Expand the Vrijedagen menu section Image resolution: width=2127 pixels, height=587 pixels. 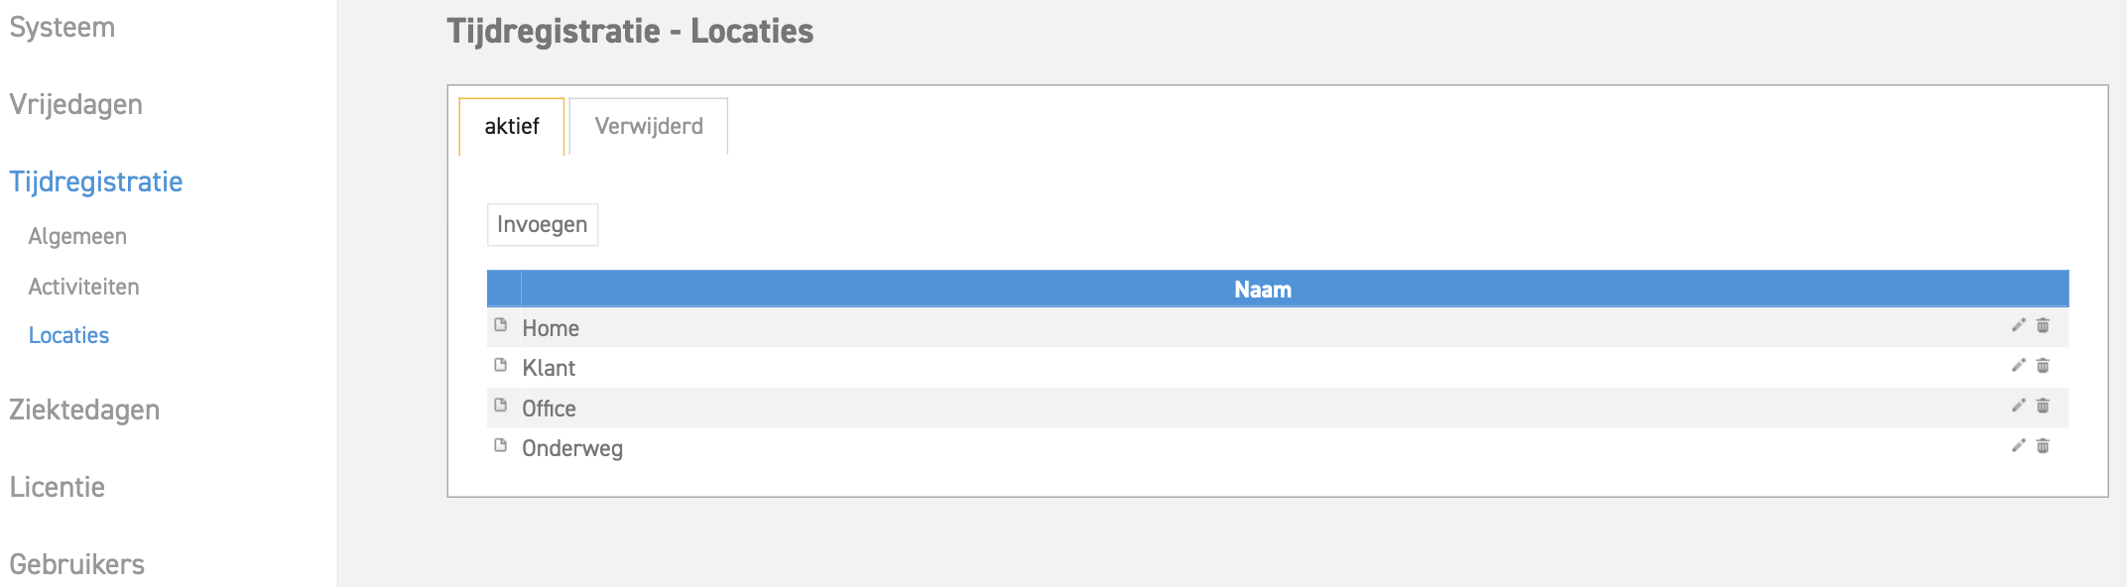coord(76,104)
